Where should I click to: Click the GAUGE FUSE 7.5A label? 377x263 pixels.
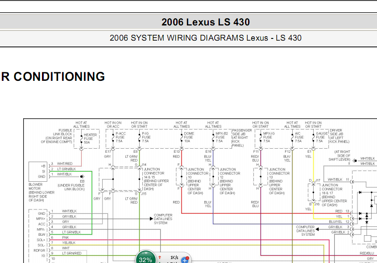tap(322, 137)
